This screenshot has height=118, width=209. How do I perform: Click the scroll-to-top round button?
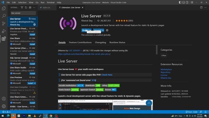149,103
